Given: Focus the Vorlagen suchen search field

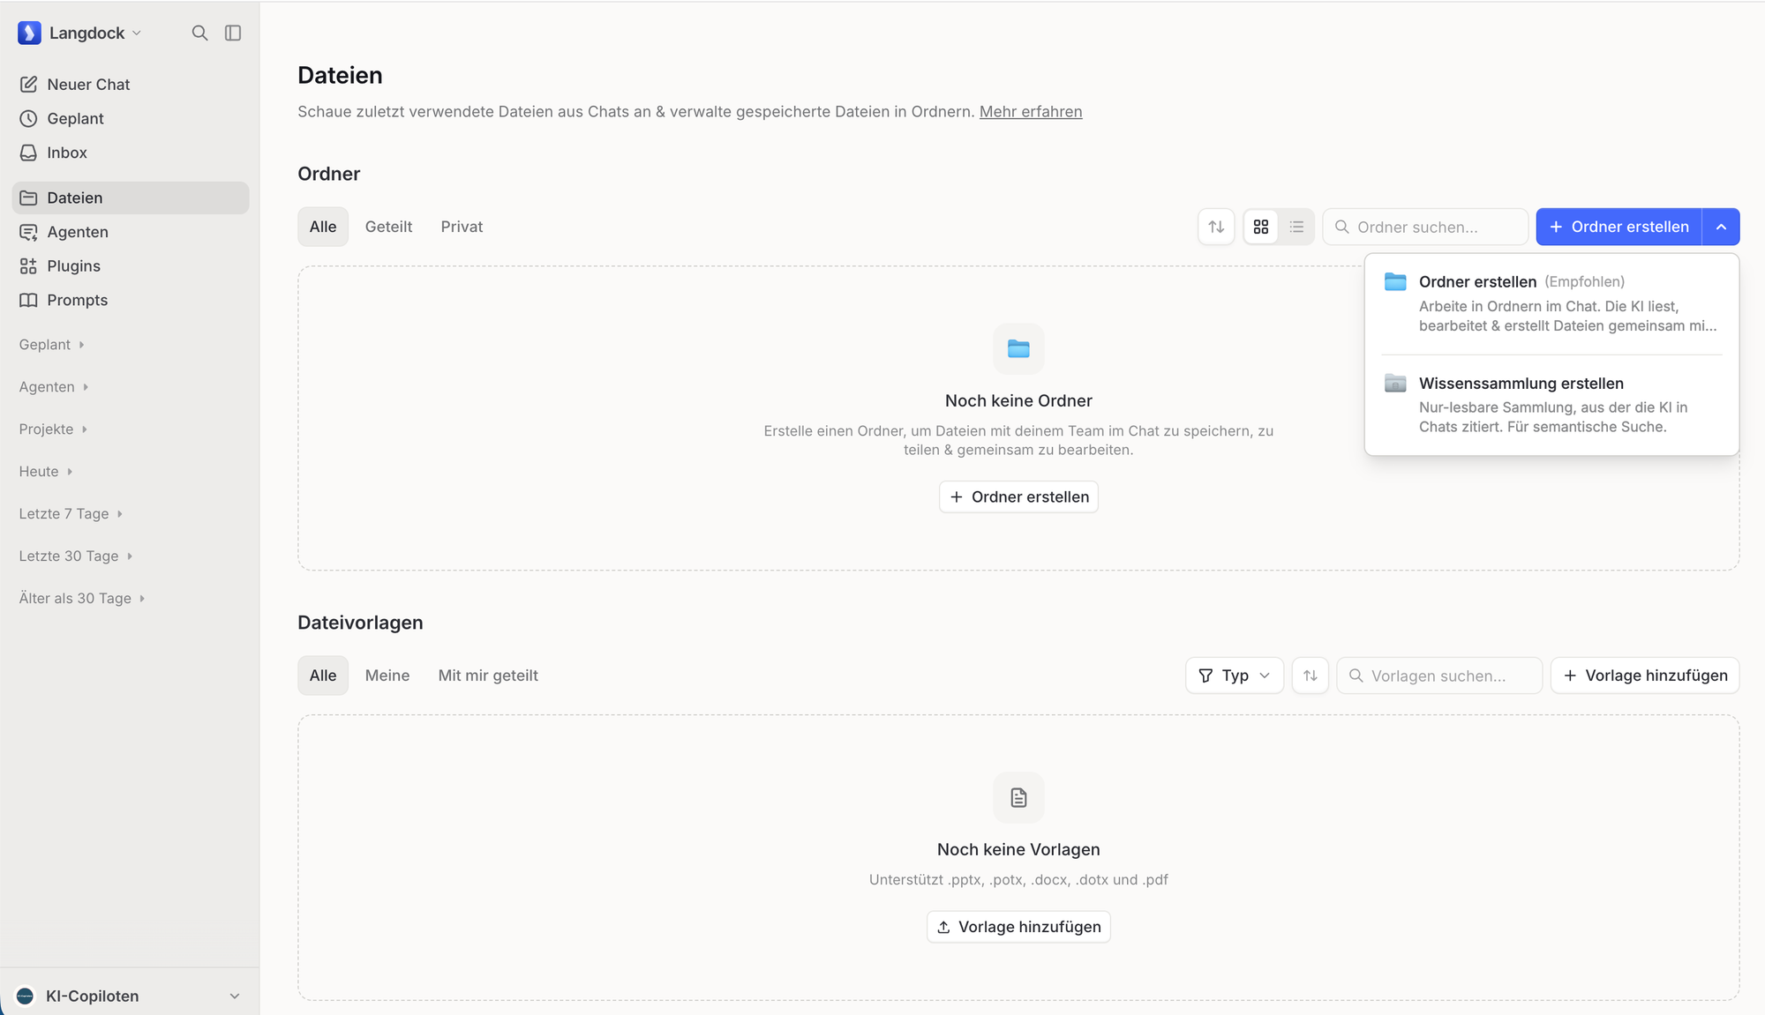Looking at the screenshot, I should 1439,675.
